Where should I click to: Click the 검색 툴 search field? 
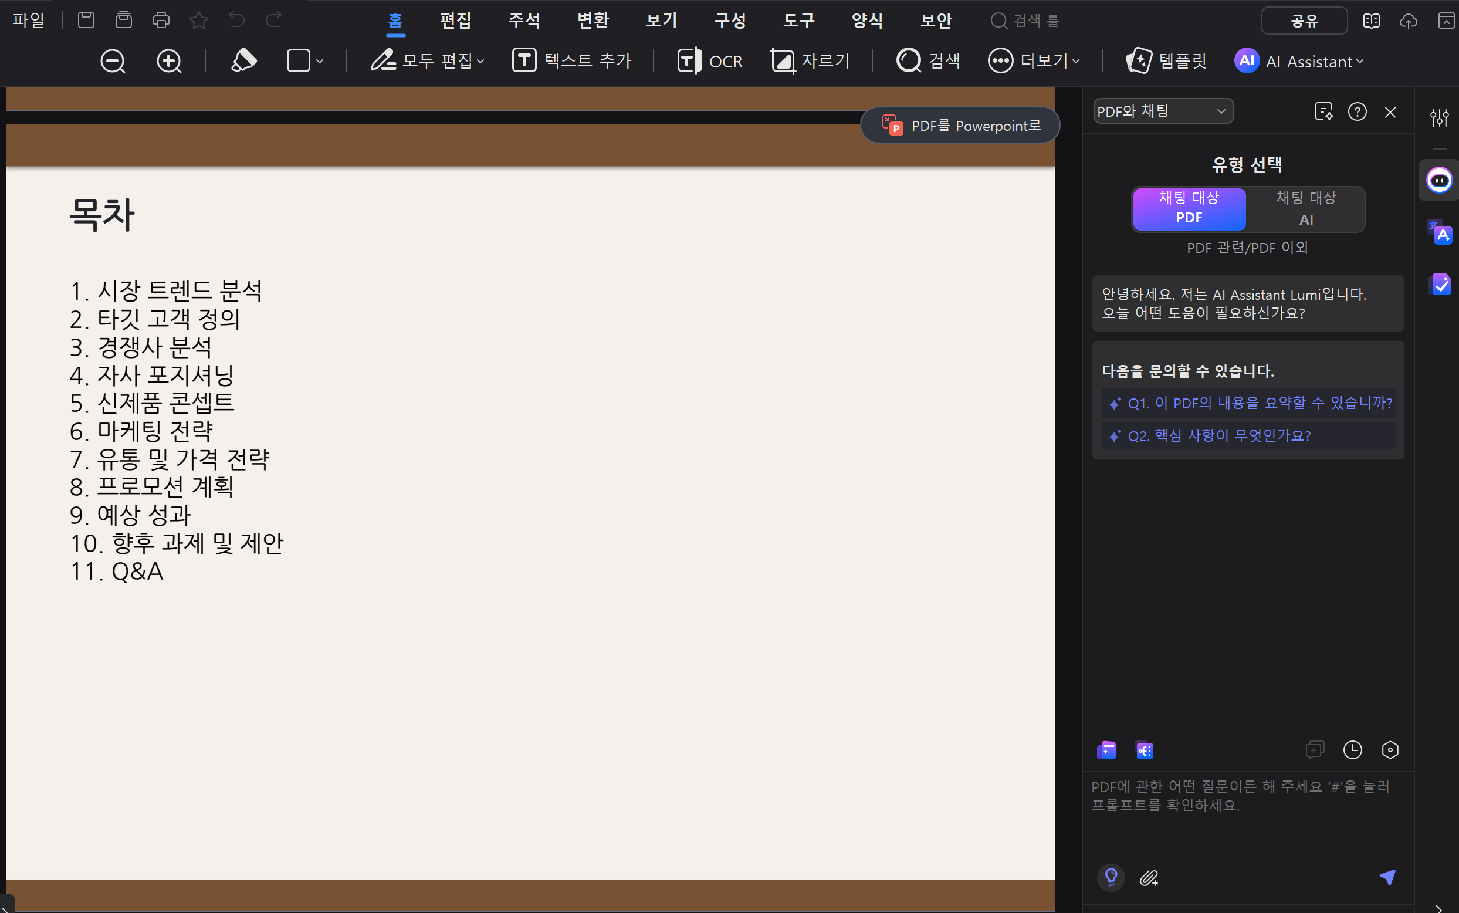coord(1025,21)
